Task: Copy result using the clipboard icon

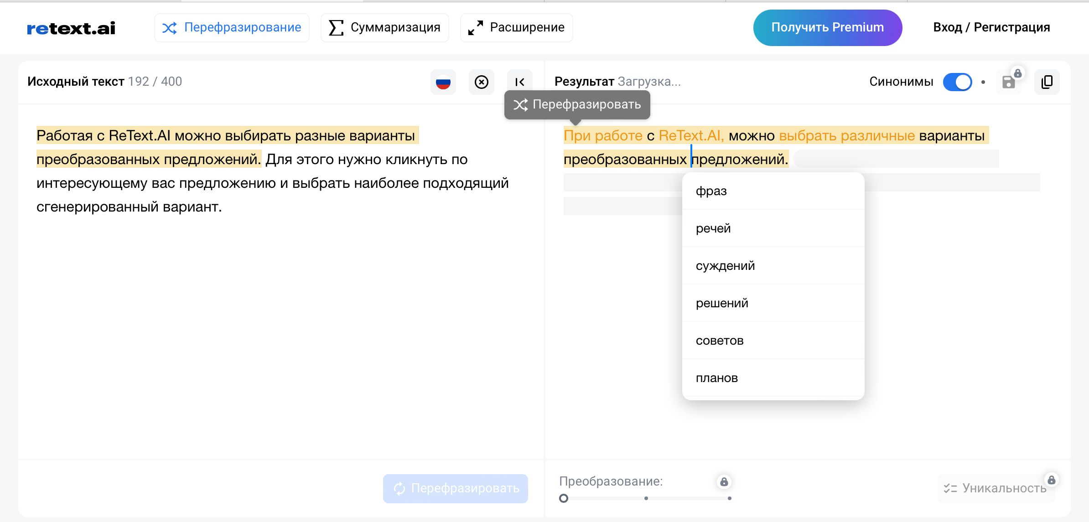Action: 1047,82
